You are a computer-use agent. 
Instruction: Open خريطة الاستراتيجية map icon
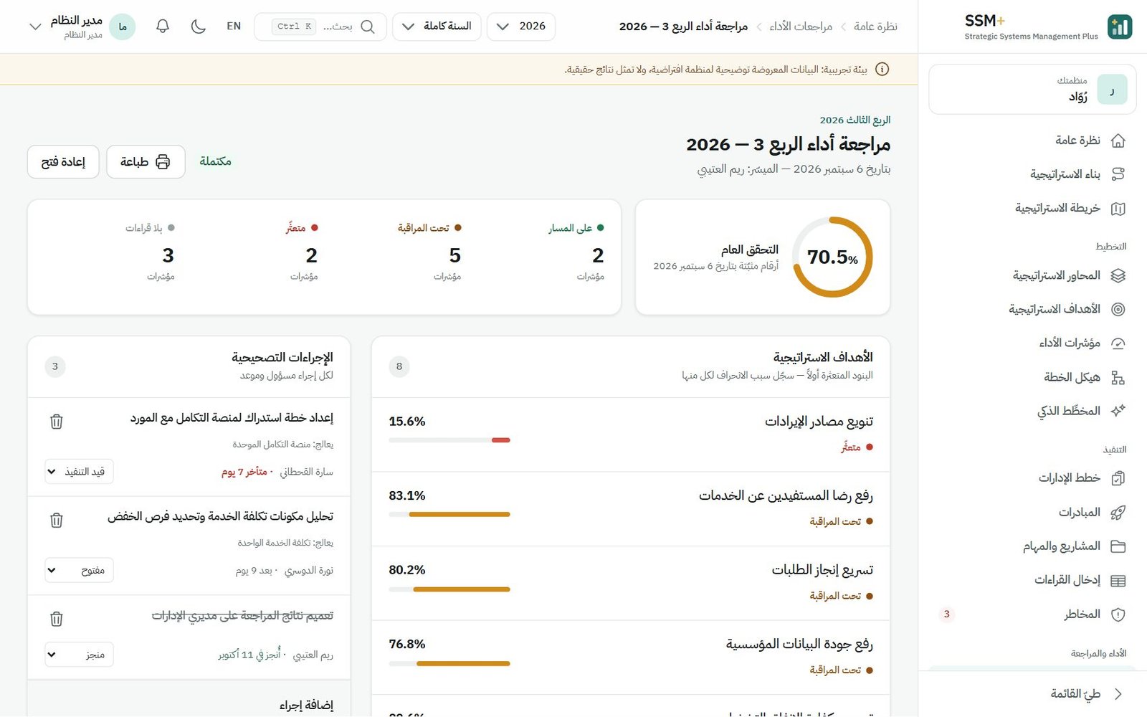click(1118, 209)
